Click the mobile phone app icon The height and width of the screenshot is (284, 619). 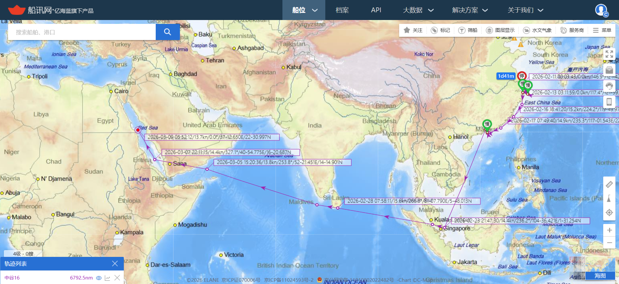point(609,102)
